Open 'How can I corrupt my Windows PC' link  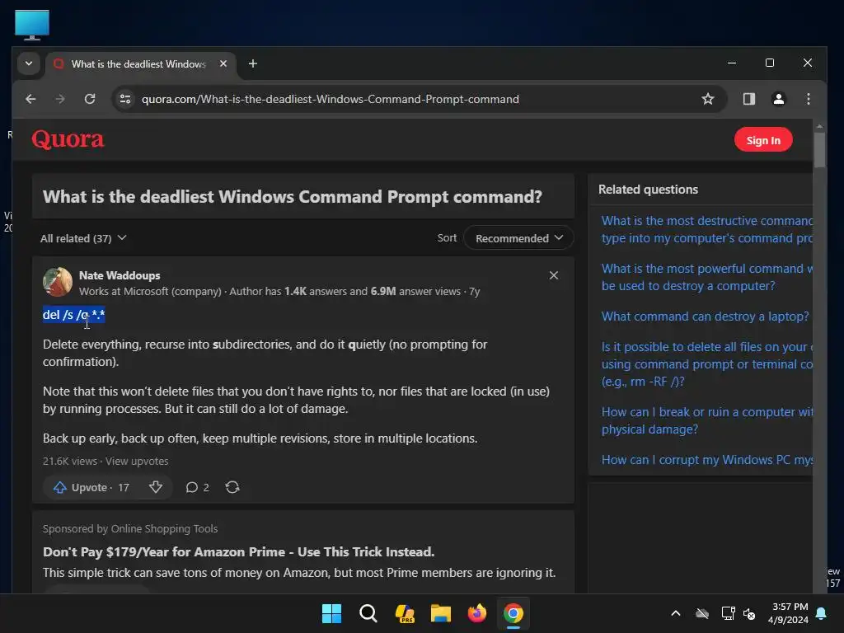point(706,460)
